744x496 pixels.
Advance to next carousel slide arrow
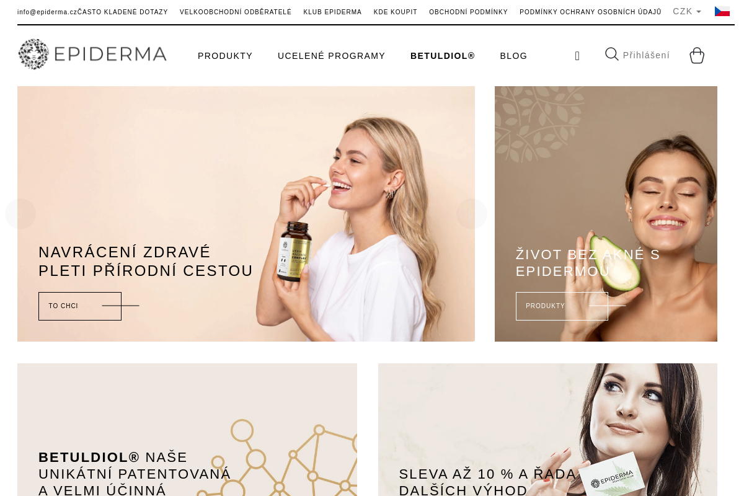coord(472,214)
